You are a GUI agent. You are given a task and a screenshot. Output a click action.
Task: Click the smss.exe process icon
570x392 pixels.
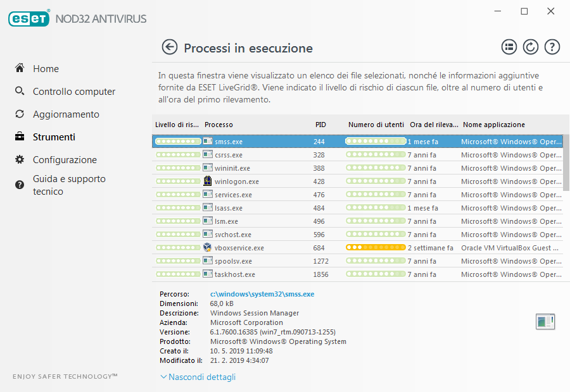[208, 141]
